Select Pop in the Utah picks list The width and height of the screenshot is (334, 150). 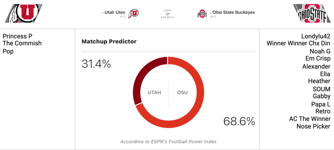[x=8, y=51]
